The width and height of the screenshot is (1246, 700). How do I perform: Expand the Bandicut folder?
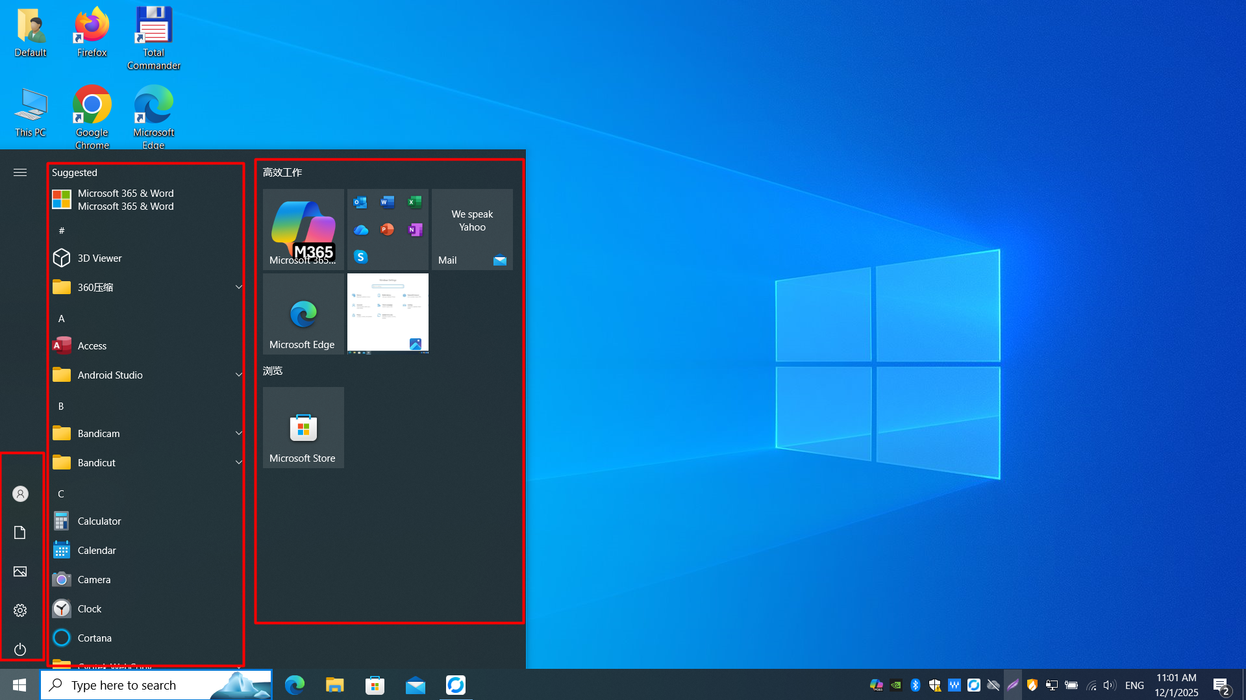click(x=147, y=462)
